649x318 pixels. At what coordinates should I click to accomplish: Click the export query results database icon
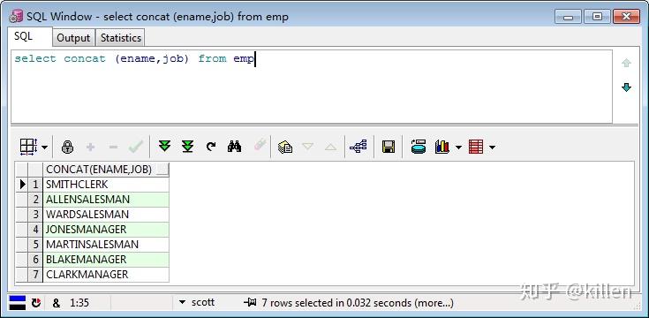pos(419,147)
